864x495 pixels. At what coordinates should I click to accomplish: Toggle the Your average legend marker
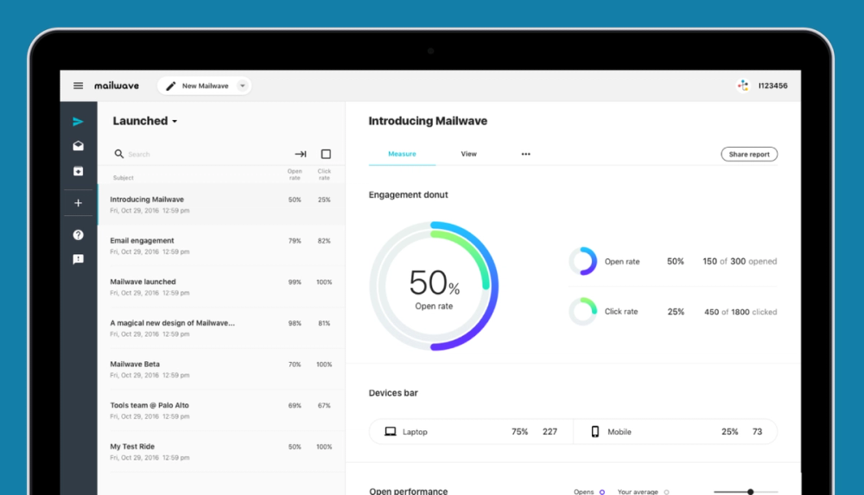(x=667, y=492)
